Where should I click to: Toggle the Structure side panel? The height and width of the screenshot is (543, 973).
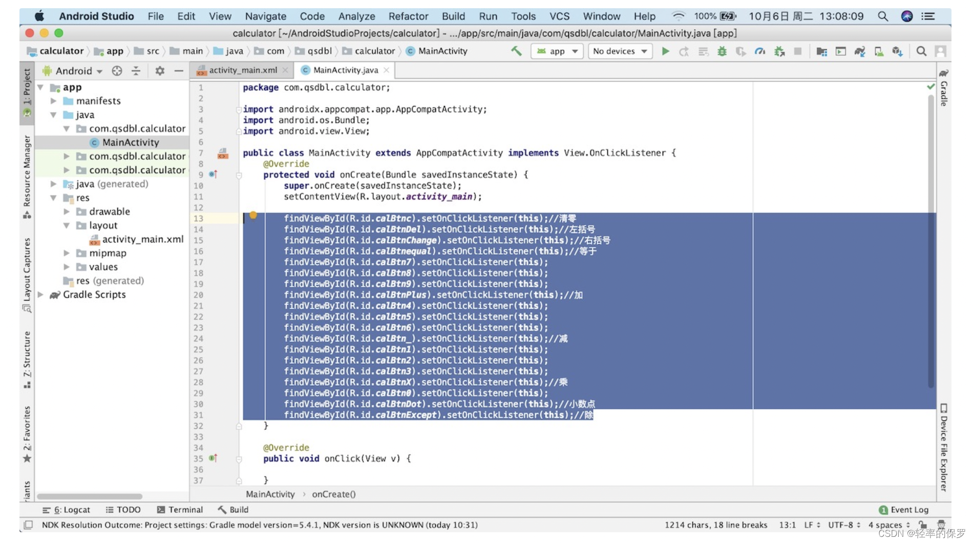[x=27, y=360]
